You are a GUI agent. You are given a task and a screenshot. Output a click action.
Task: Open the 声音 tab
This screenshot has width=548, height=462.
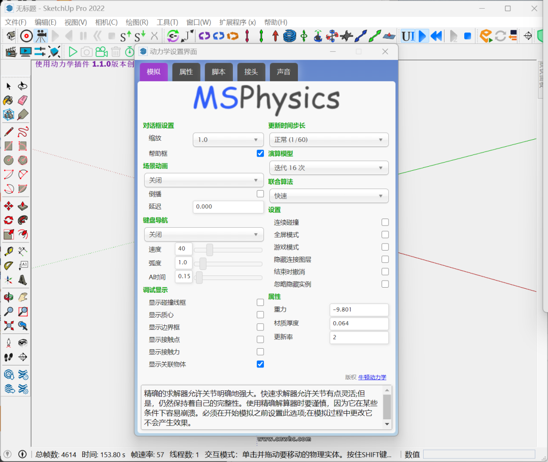(x=284, y=72)
